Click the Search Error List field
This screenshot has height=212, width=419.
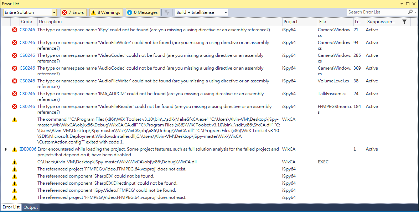[x=377, y=12]
